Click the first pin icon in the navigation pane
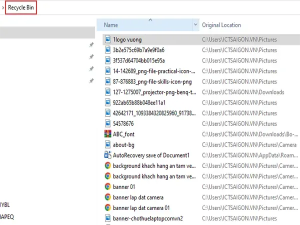 point(91,45)
